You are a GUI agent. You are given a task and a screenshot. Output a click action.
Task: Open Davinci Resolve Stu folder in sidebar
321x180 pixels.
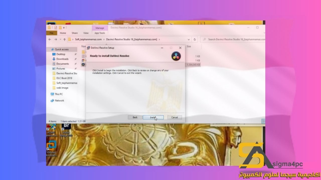(65, 73)
